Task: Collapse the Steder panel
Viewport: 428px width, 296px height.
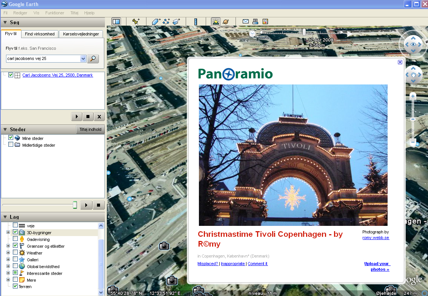Action: [x=5, y=129]
